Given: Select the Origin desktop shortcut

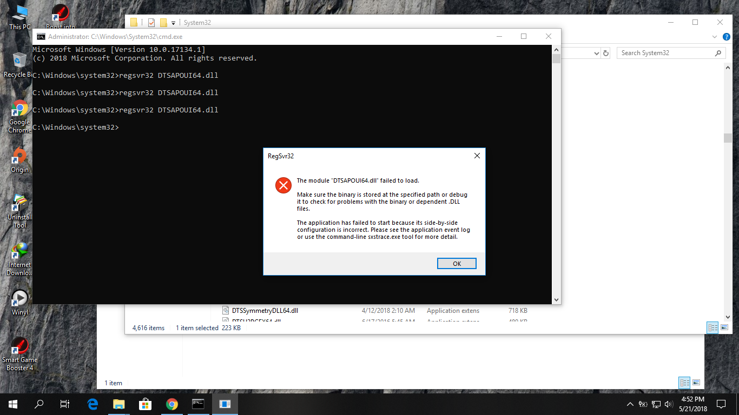Looking at the screenshot, I should 20,160.
